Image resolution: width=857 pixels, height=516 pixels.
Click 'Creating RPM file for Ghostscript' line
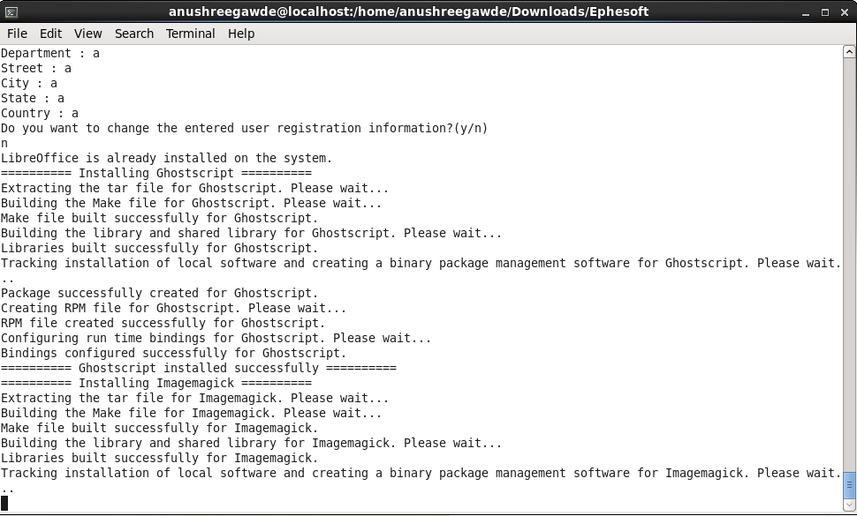click(x=174, y=308)
